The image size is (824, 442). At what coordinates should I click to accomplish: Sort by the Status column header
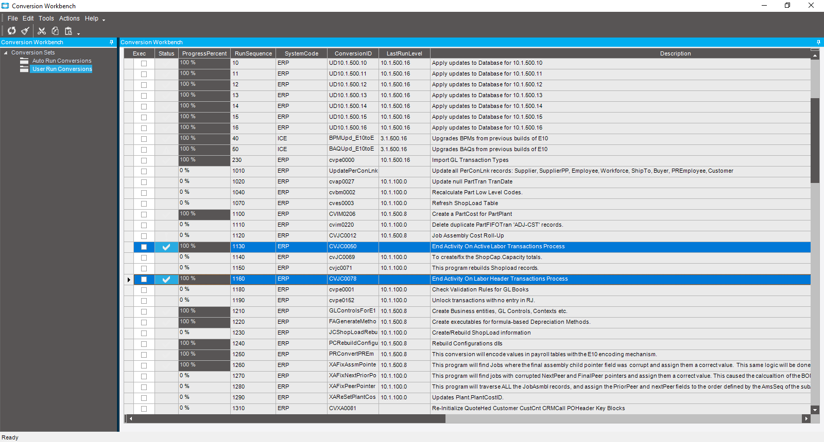click(x=166, y=53)
